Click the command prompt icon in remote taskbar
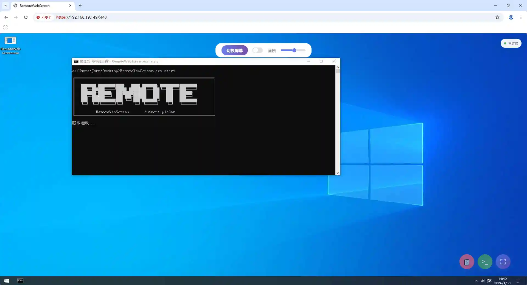Image resolution: width=527 pixels, height=285 pixels. click(x=20, y=281)
